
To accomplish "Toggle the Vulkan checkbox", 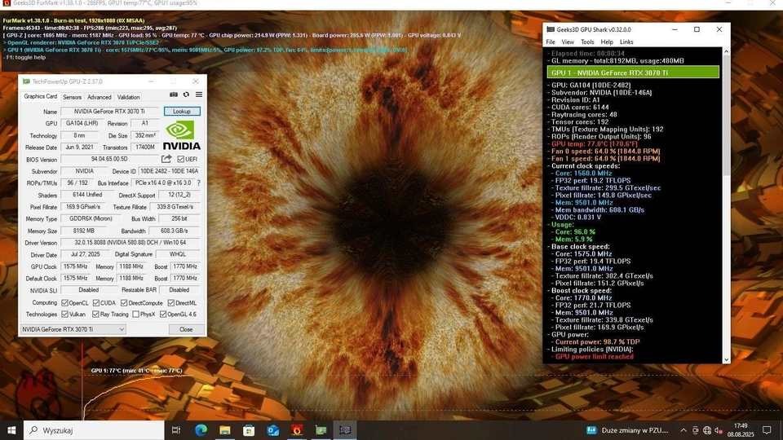I will tap(65, 315).
